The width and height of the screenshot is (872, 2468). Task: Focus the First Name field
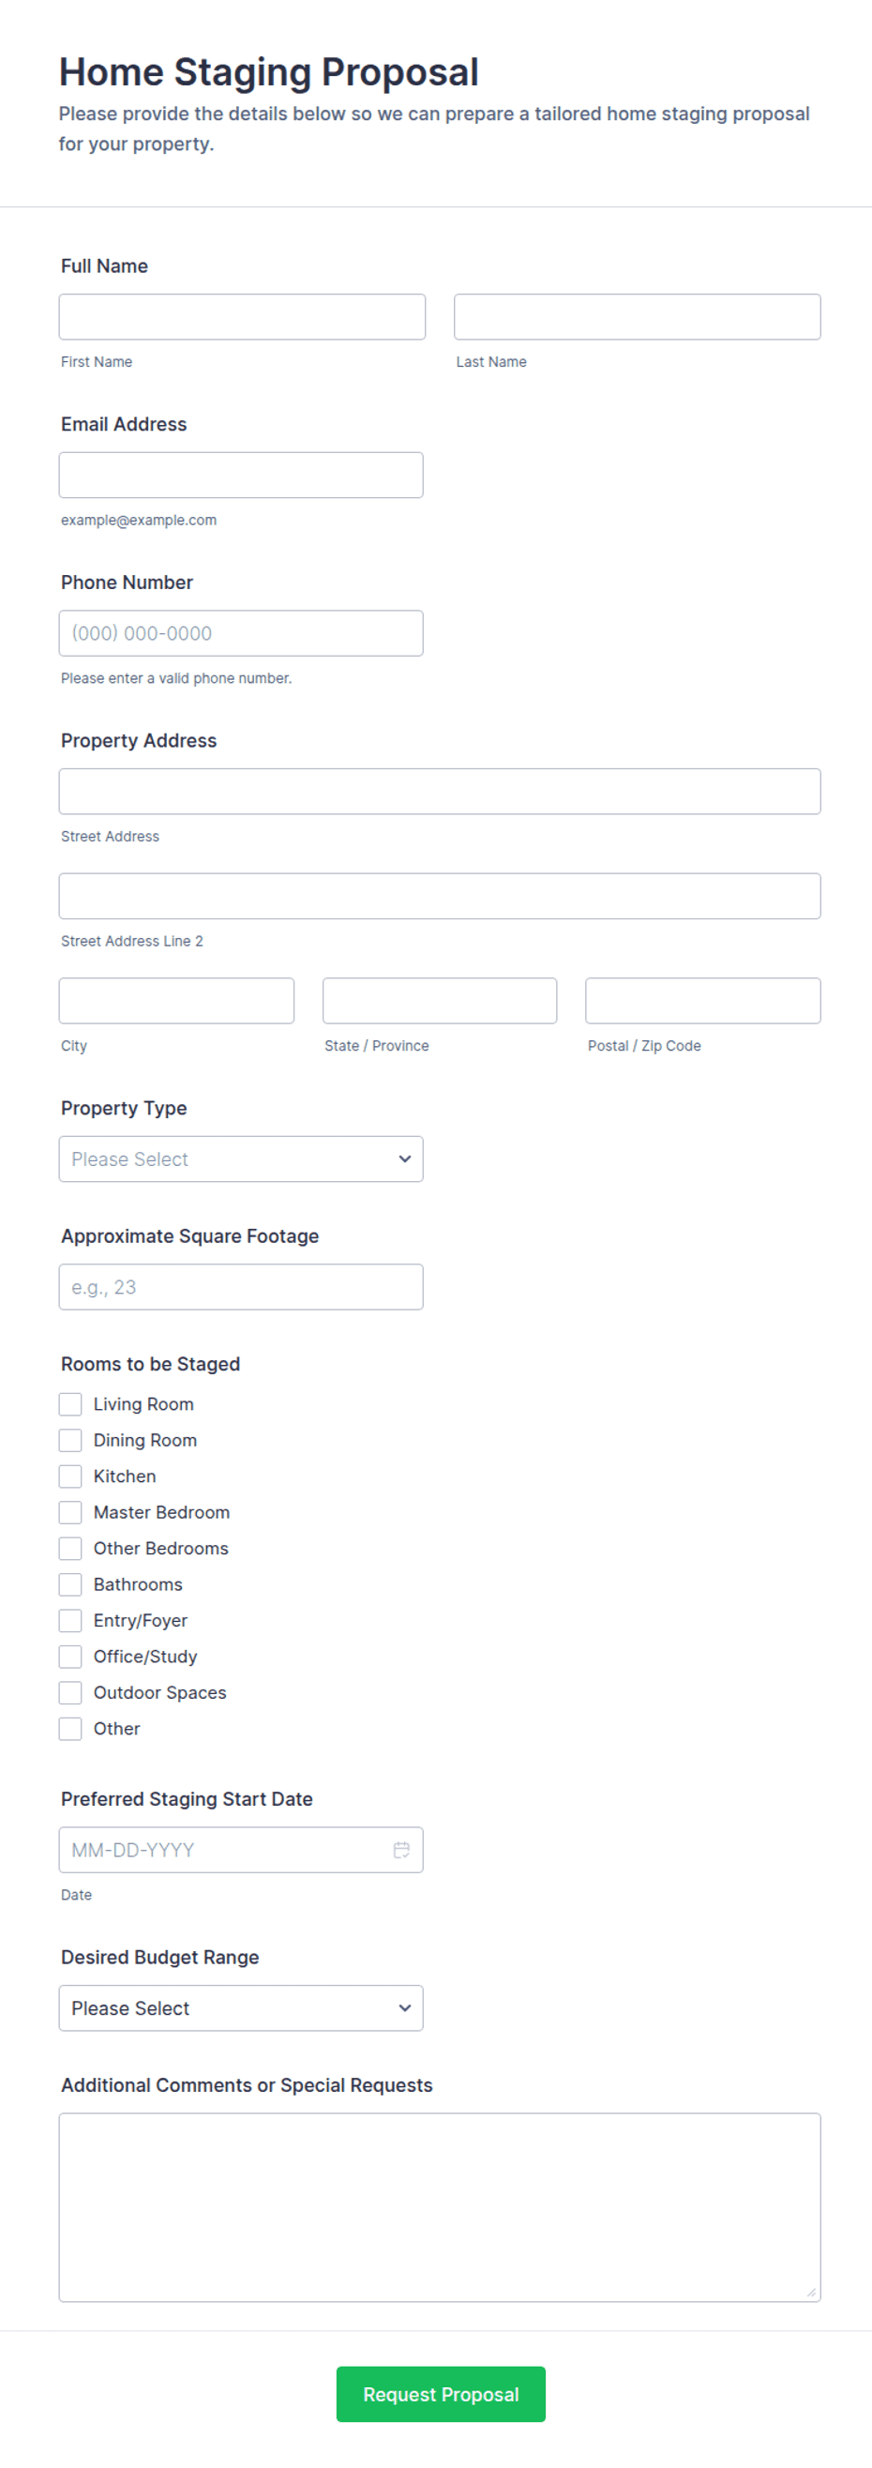242,316
